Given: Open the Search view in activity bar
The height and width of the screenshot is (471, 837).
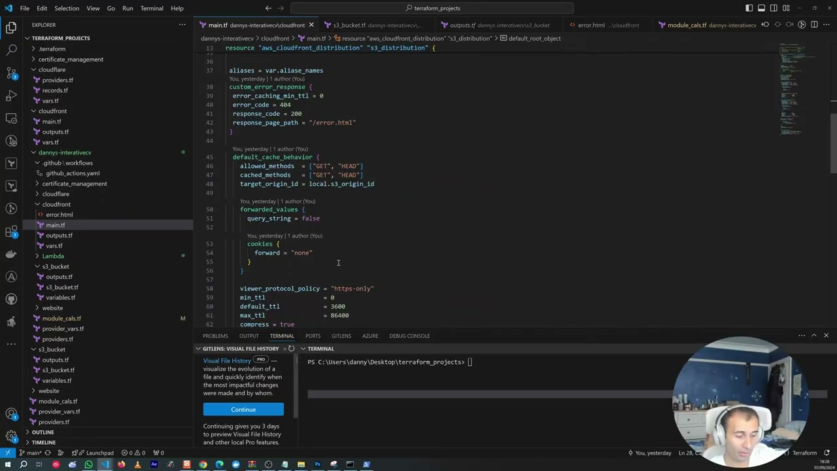Looking at the screenshot, I should tap(11, 50).
